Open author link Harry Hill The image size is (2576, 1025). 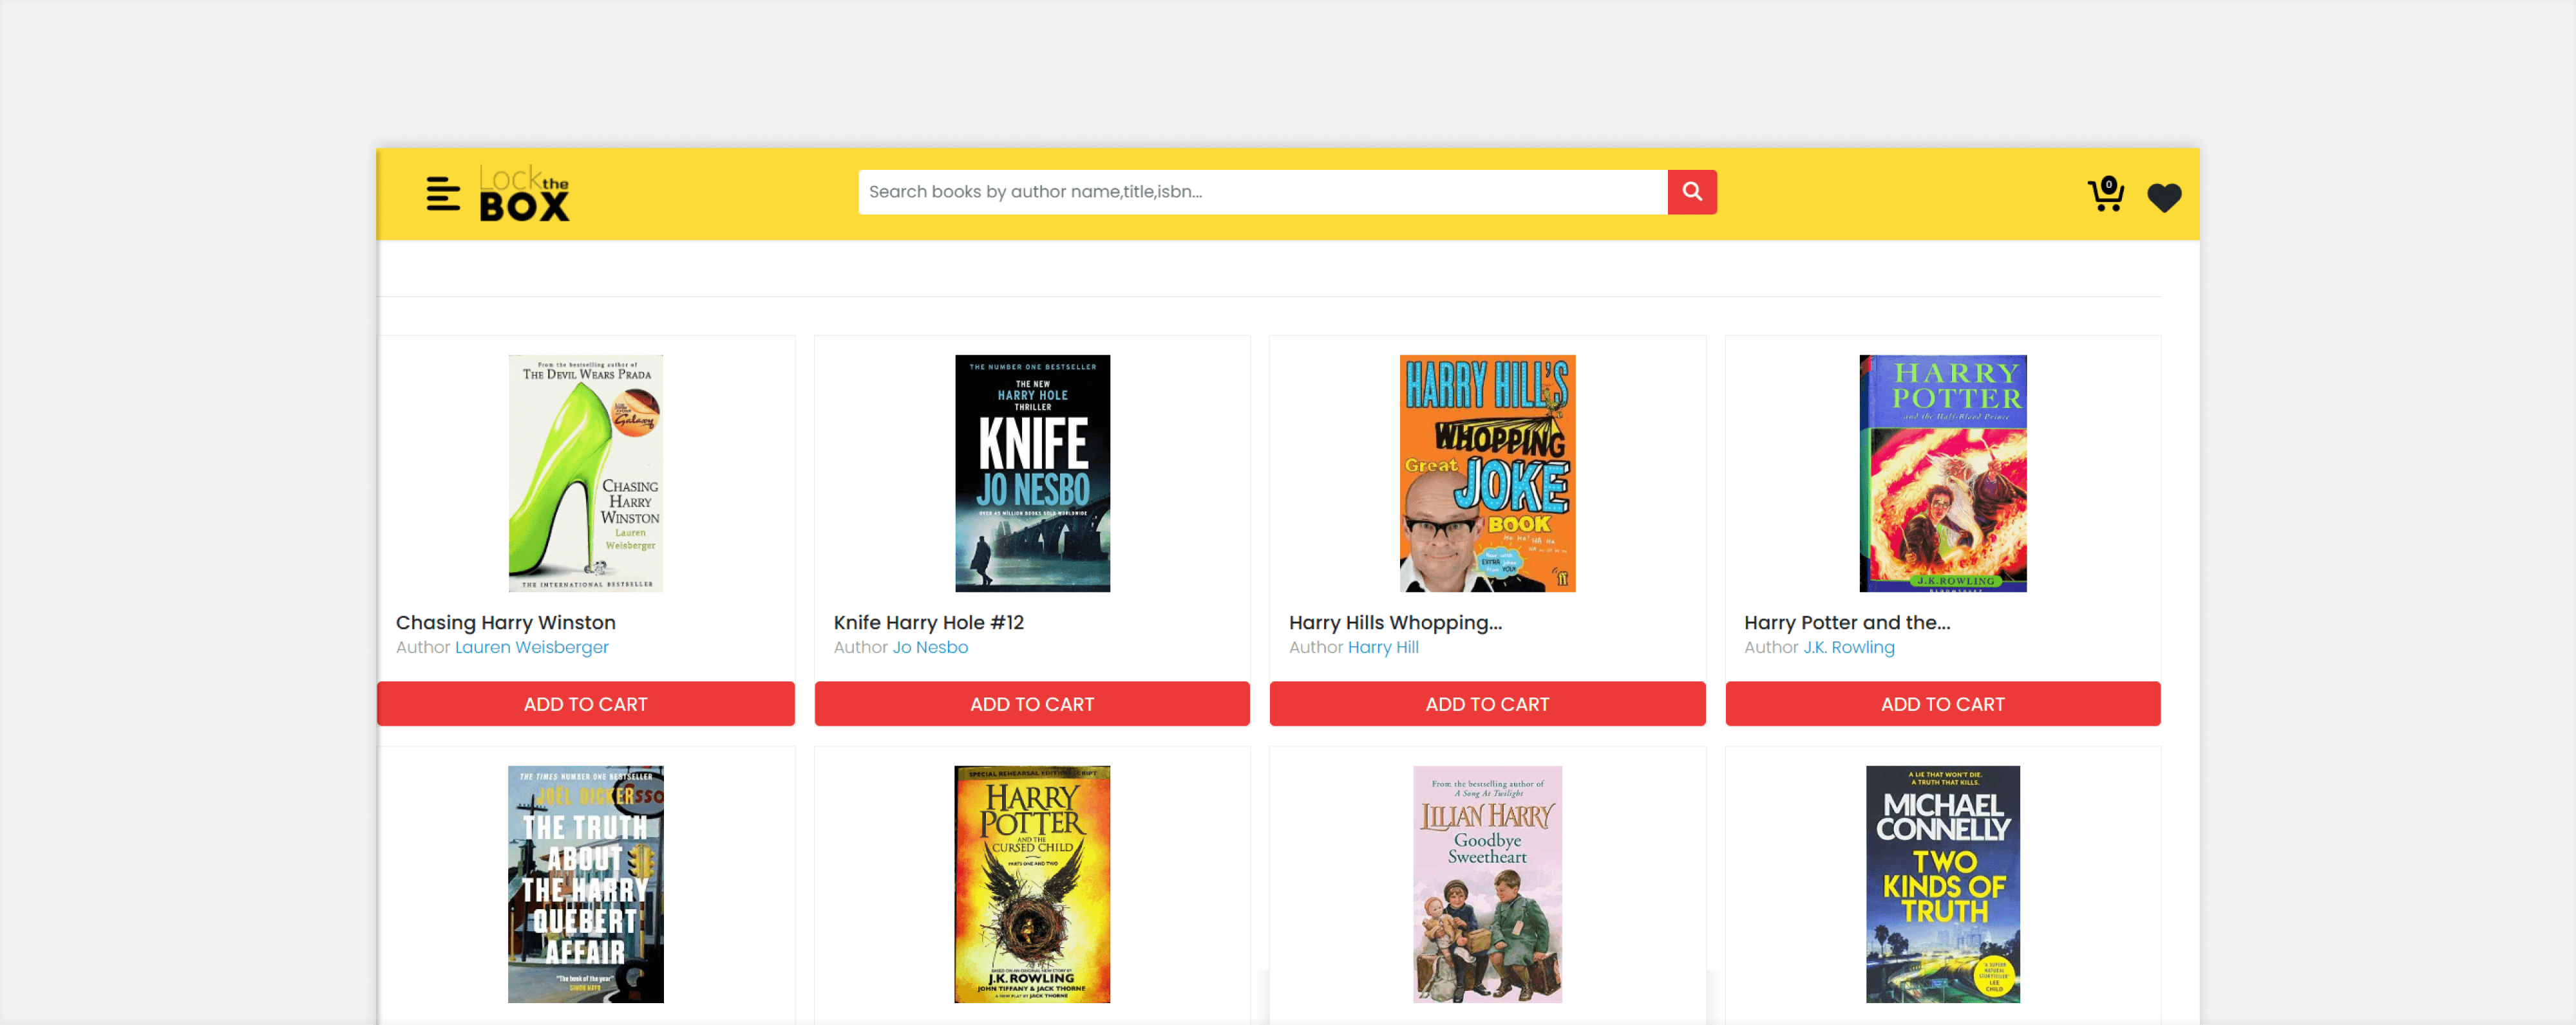1382,647
